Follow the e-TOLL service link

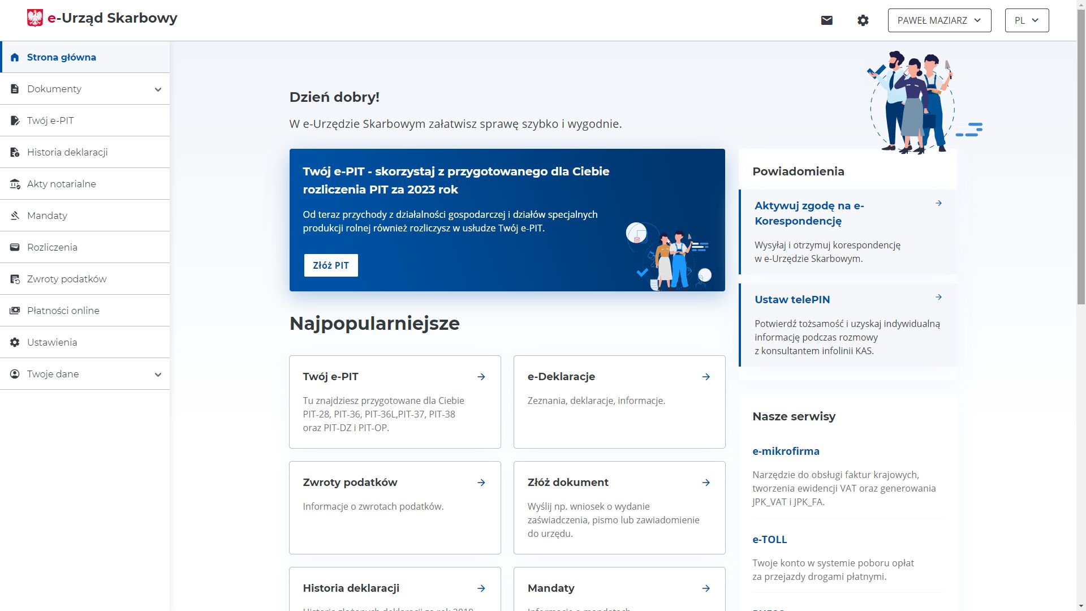(769, 540)
